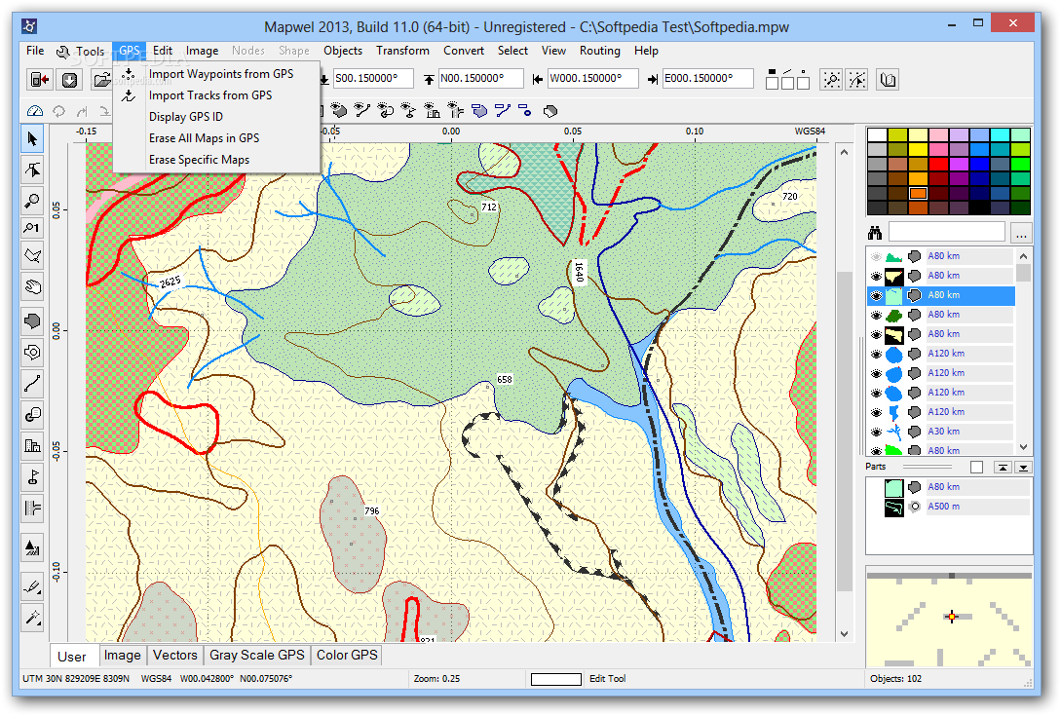Click the dotted-frame magnifier icon
Image resolution: width=1061 pixels, height=716 pixels.
tap(831, 80)
